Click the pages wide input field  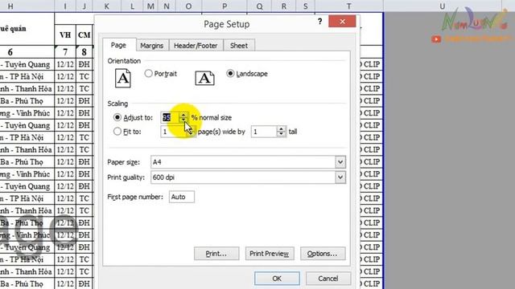pyautogui.click(x=174, y=132)
